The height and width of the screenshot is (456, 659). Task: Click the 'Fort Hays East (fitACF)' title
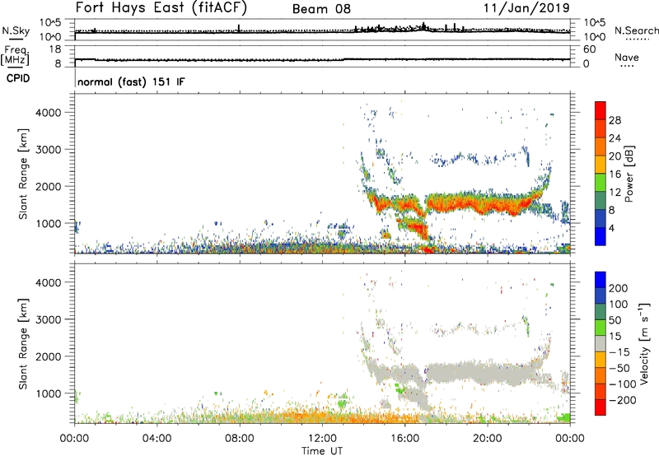pos(161,8)
